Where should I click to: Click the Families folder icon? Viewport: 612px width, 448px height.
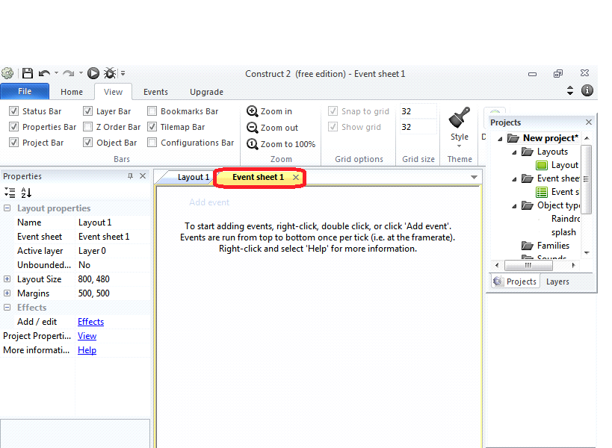(x=528, y=246)
